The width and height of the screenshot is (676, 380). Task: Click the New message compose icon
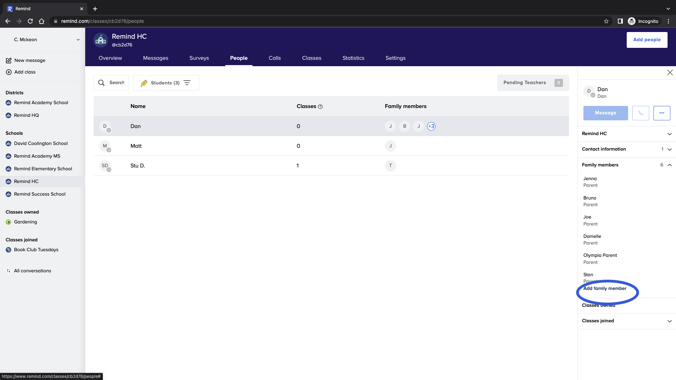[9, 61]
